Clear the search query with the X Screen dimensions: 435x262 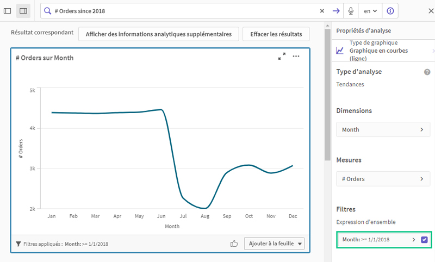(x=322, y=11)
